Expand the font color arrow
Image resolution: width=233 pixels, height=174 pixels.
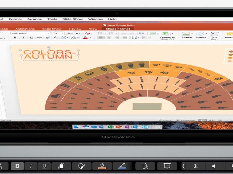(90, 38)
